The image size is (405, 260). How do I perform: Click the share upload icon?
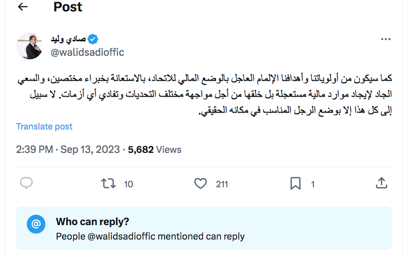point(381,183)
